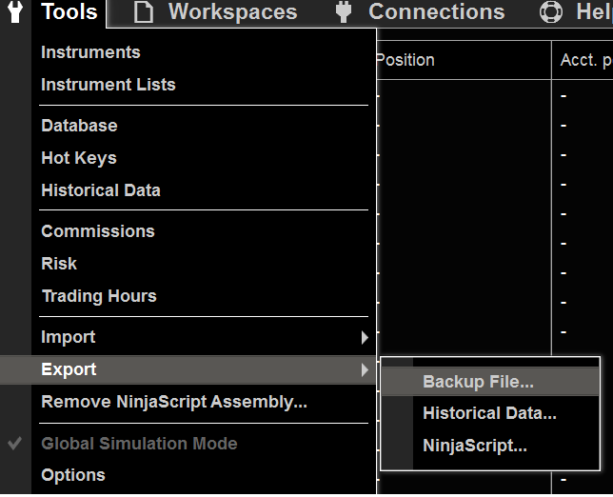Choose Historical Data export option

(x=489, y=413)
